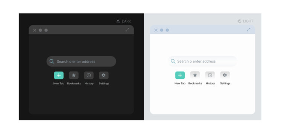This screenshot has height=135, width=284.
Task: Click the 'History' label in dark window
Action: [89, 84]
